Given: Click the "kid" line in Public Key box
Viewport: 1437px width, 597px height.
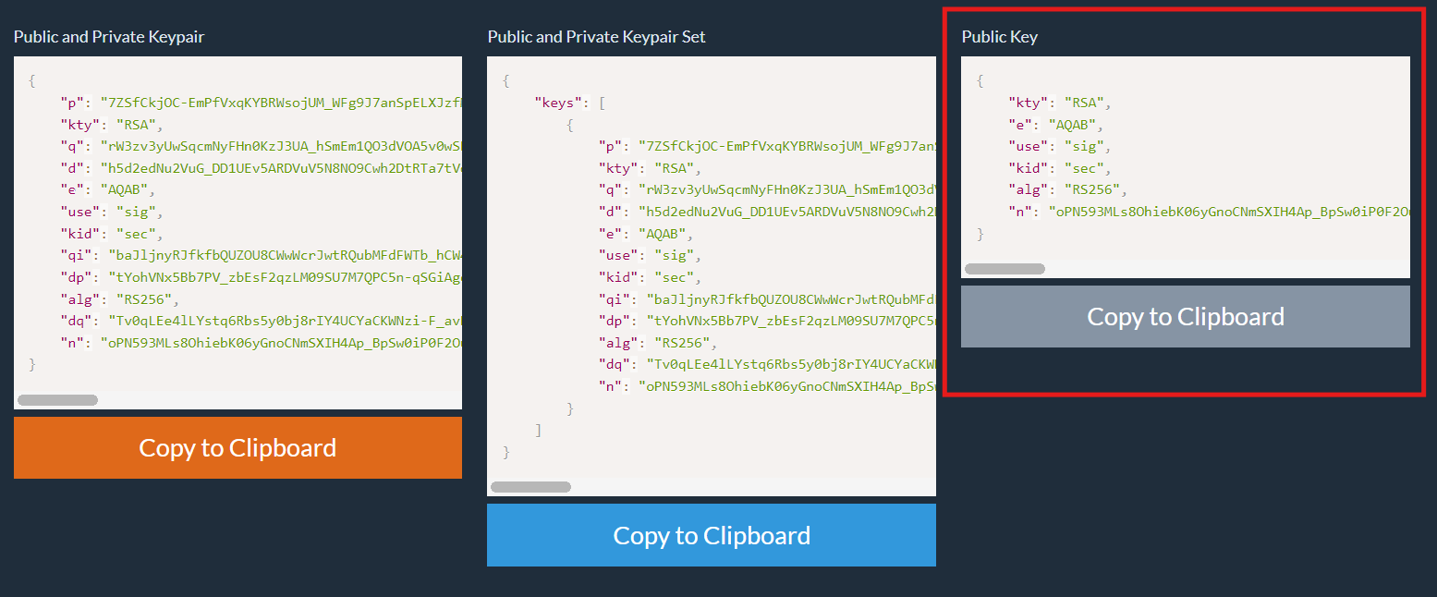Looking at the screenshot, I should pyautogui.click(x=1053, y=168).
